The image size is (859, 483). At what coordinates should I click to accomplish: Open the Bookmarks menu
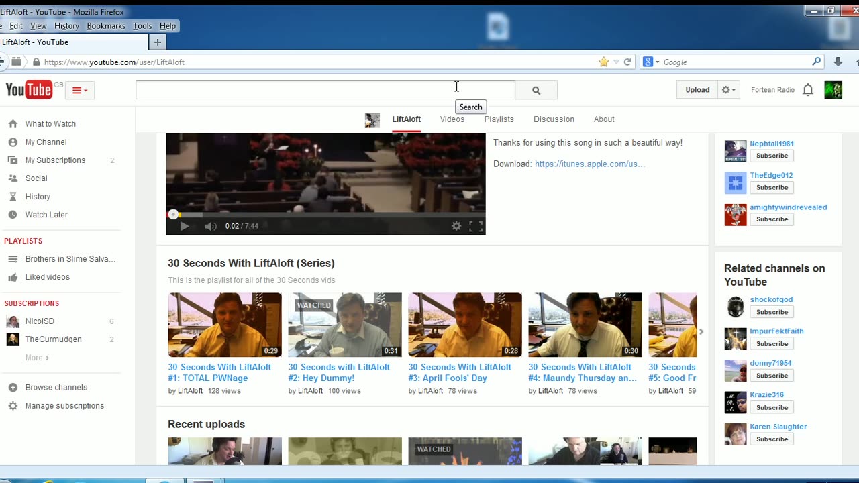click(x=105, y=25)
